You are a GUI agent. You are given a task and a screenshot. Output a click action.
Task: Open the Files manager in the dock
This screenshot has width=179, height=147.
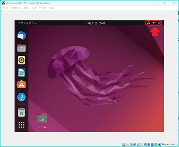(x=22, y=48)
